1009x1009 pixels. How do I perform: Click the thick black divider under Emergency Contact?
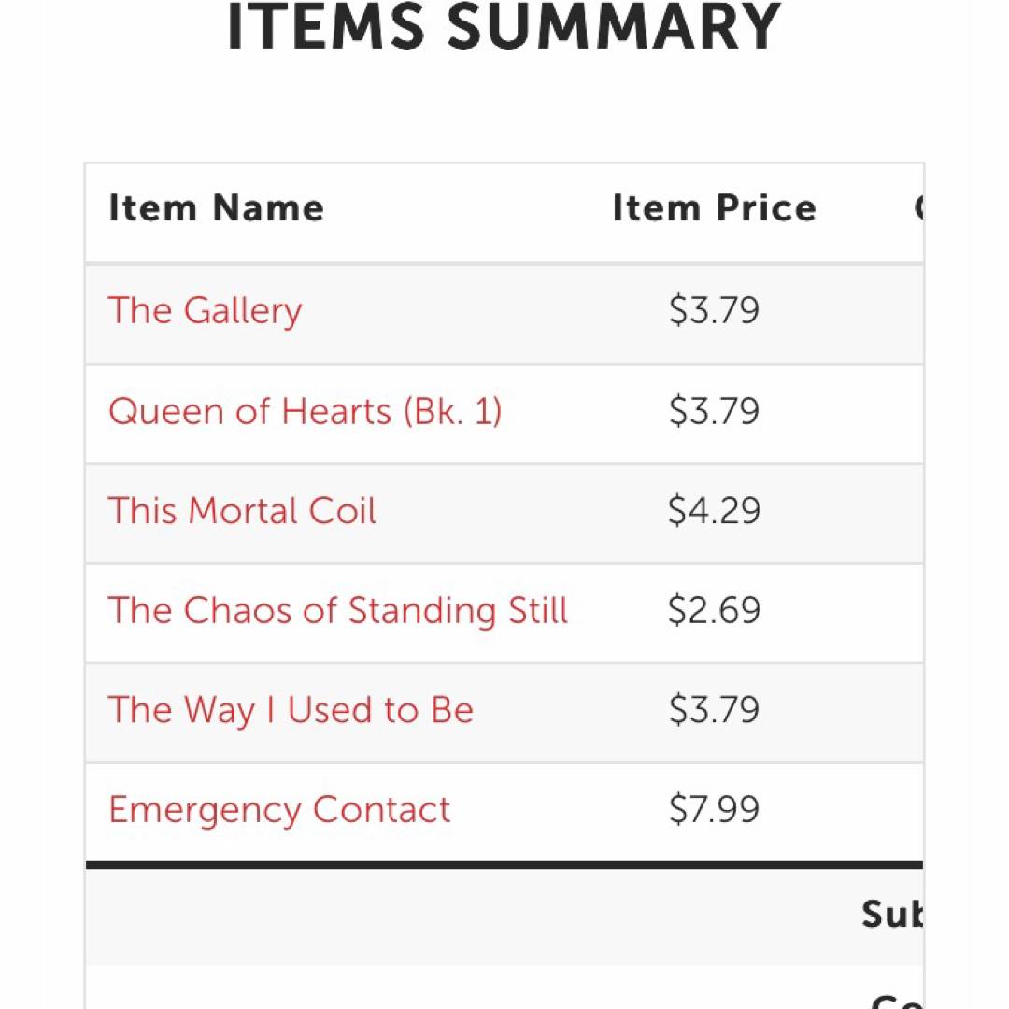tap(504, 865)
